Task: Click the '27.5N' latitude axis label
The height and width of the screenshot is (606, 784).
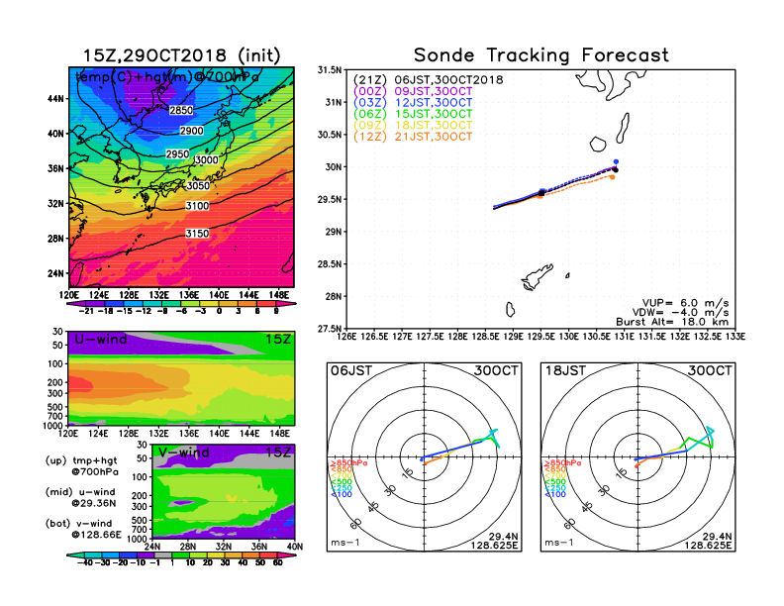Action: click(330, 329)
